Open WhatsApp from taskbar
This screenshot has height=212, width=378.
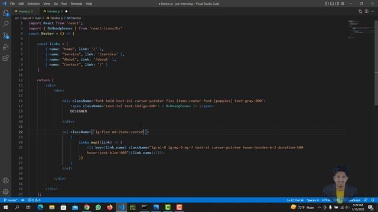[x=98, y=207]
